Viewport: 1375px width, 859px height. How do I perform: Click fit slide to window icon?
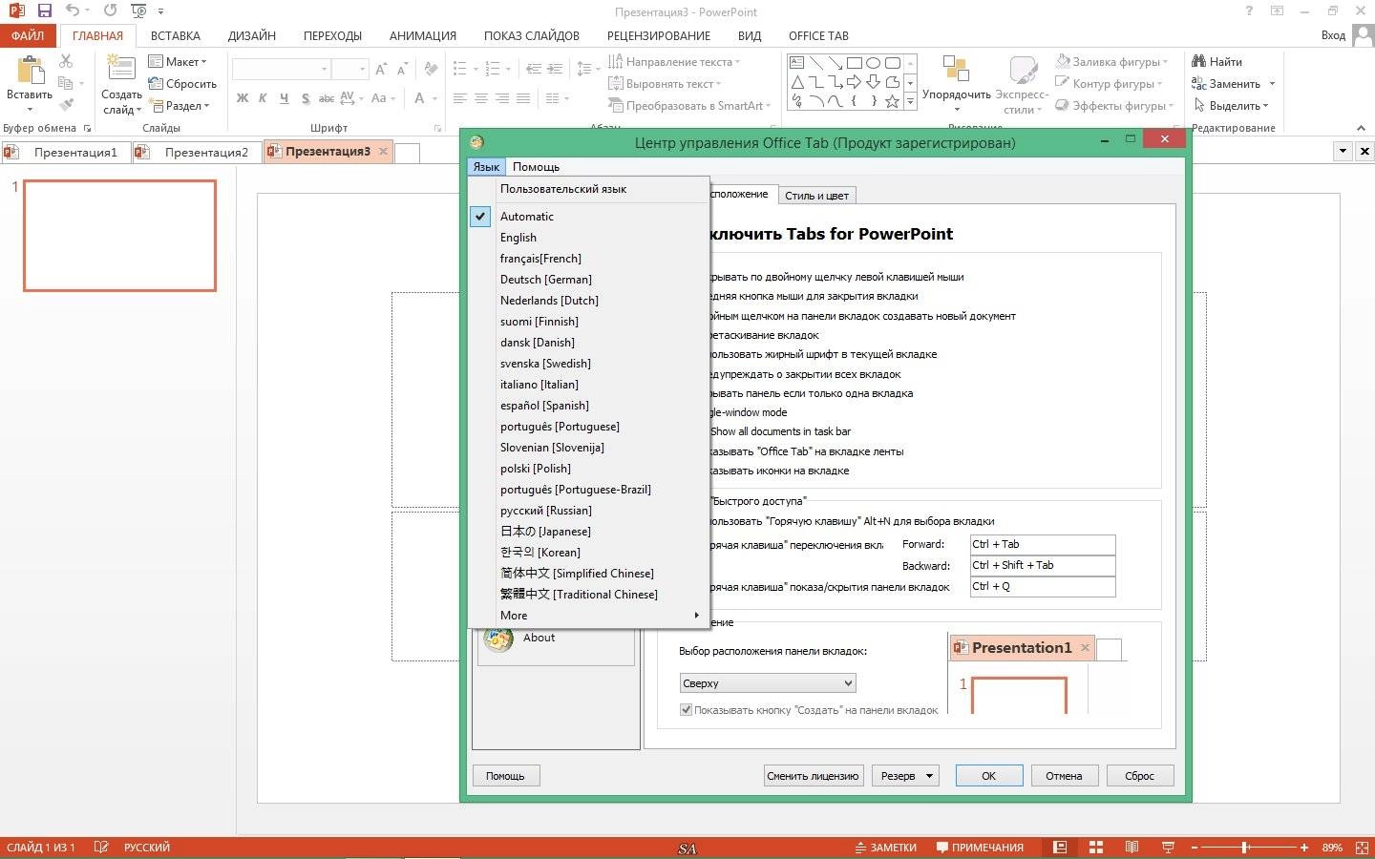pyautogui.click(x=1361, y=847)
